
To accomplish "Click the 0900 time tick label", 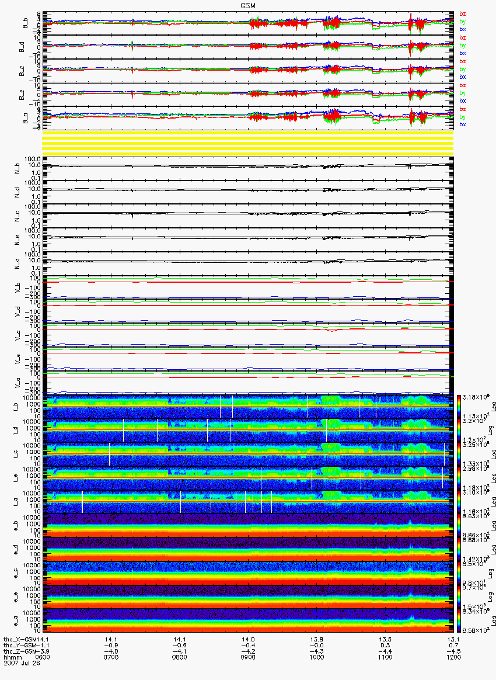I will pyautogui.click(x=248, y=657).
